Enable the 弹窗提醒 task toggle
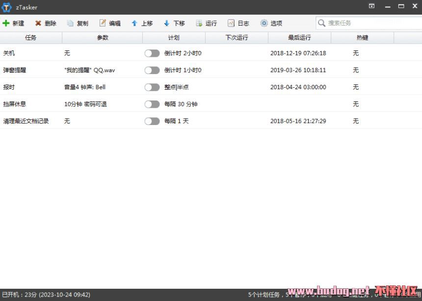 tap(152, 70)
